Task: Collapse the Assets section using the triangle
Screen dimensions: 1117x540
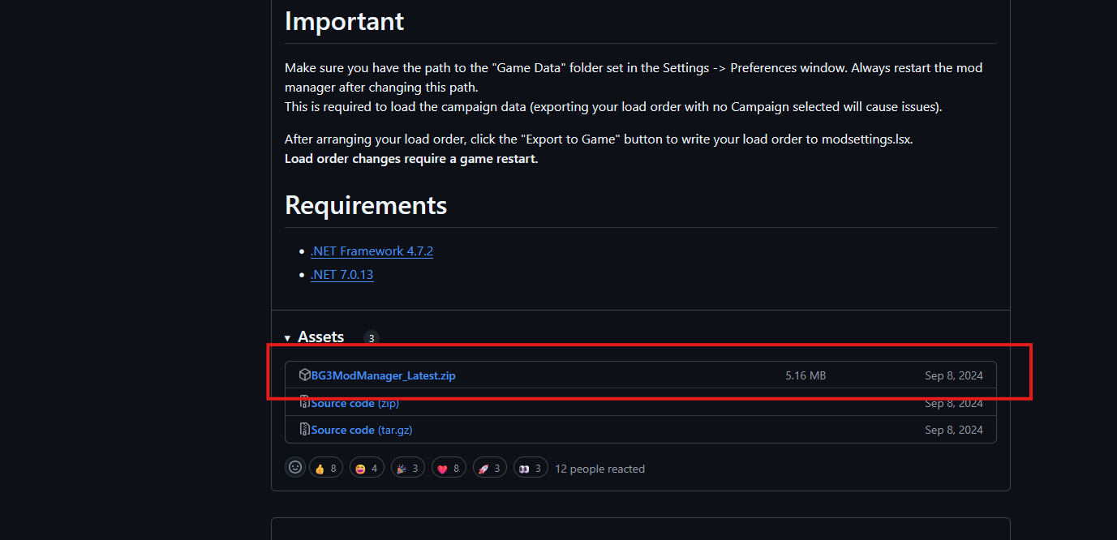Action: pos(287,338)
